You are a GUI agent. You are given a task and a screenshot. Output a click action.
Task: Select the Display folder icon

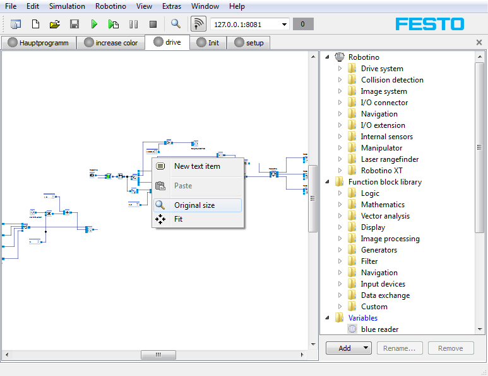352,227
